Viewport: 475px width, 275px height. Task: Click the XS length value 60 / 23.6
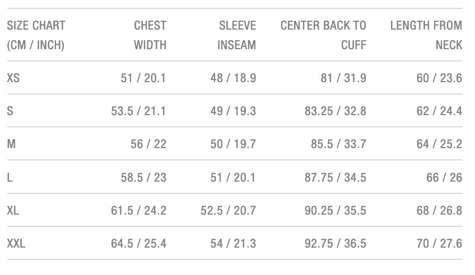point(439,78)
